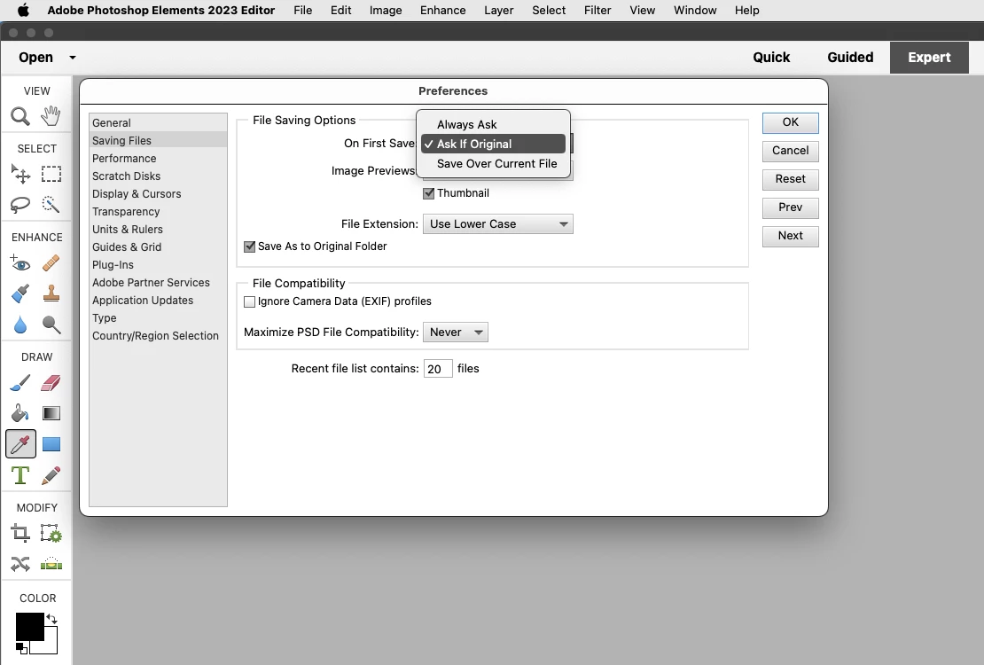Select Performance preferences category

pos(158,158)
